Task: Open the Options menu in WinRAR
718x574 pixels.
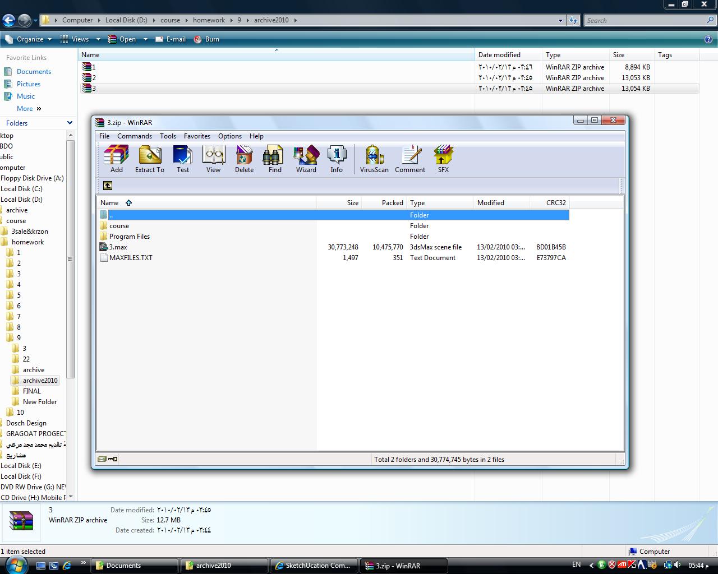Action: pos(230,136)
